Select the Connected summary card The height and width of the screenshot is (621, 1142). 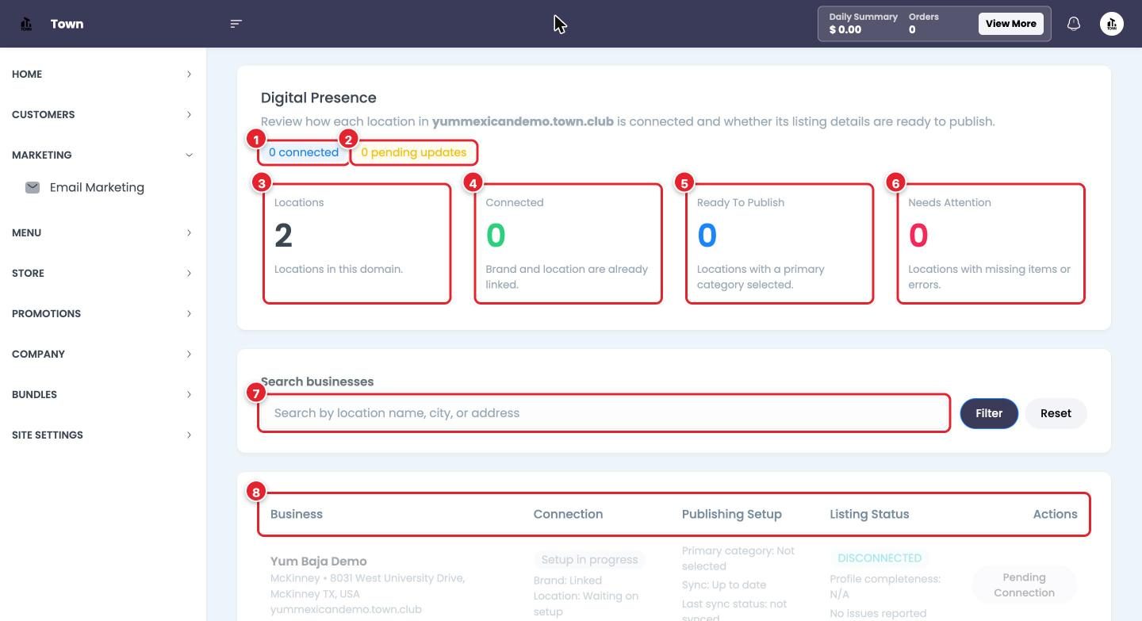pyautogui.click(x=568, y=243)
